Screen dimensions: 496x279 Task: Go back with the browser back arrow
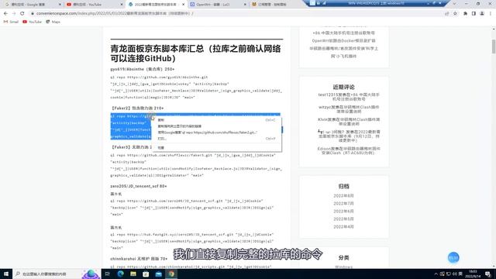click(5, 14)
